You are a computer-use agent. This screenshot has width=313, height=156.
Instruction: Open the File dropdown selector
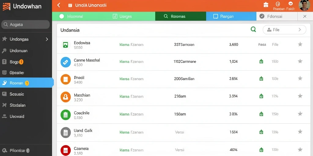(285, 30)
